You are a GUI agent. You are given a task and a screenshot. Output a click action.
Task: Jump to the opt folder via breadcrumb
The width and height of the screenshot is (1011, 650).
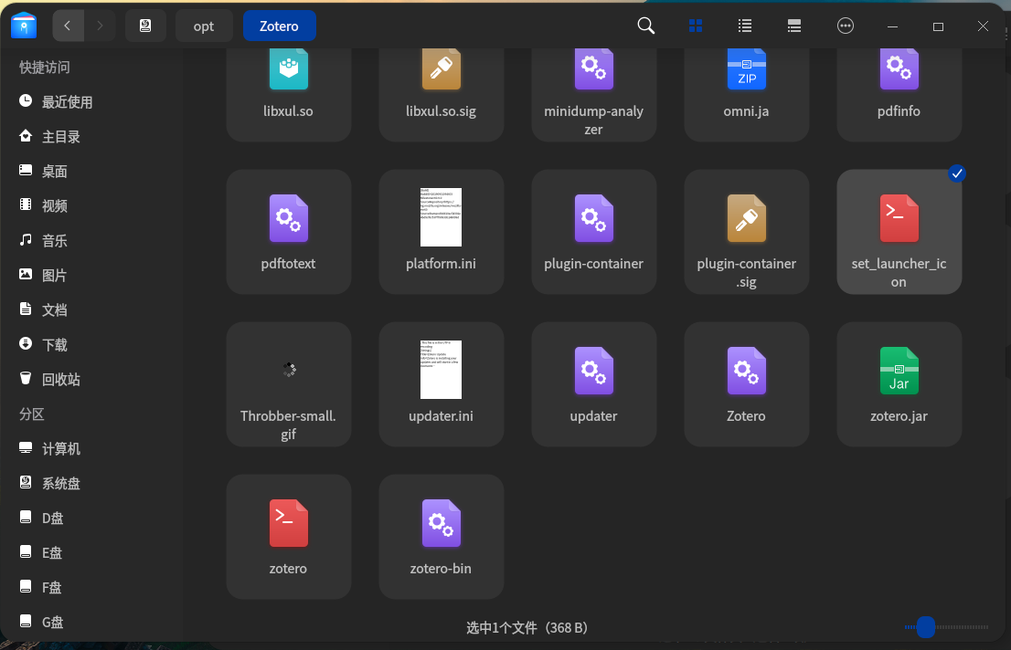204,26
